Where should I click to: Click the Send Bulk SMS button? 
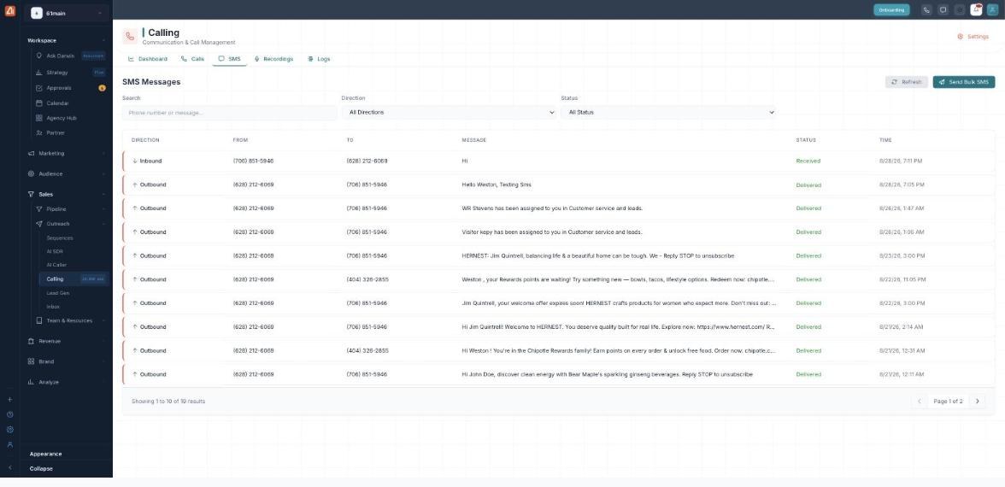pos(963,82)
